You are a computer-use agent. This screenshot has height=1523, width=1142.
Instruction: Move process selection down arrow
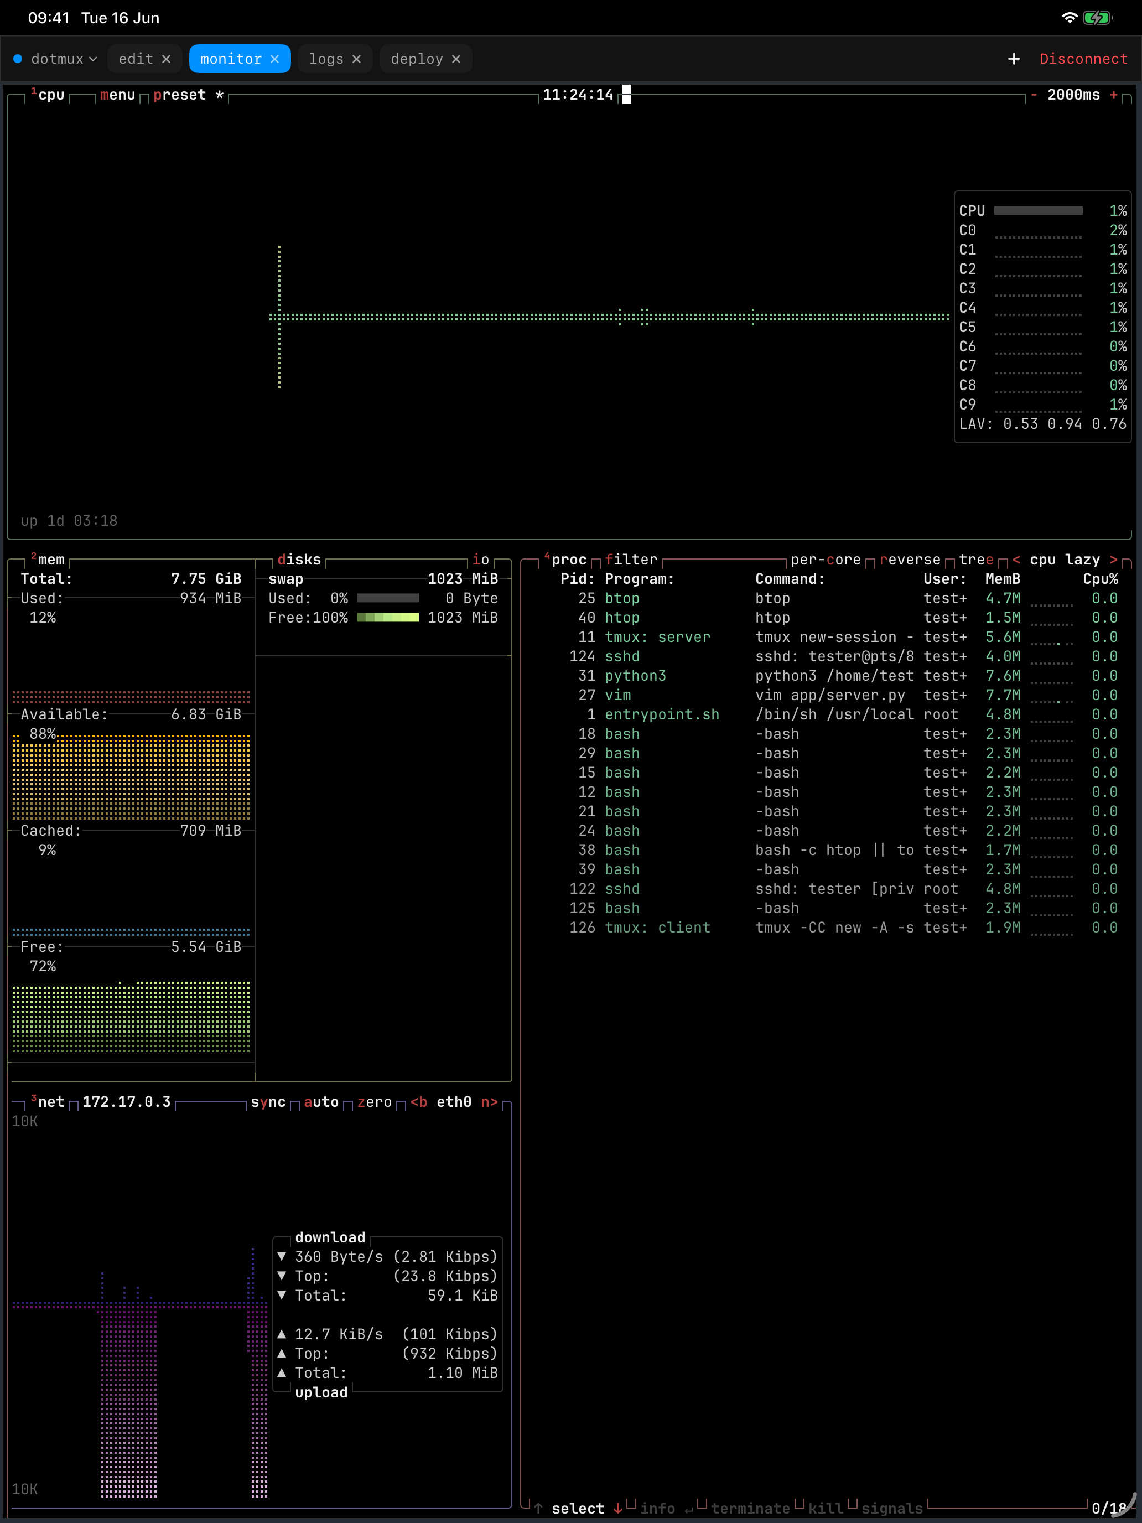618,1508
